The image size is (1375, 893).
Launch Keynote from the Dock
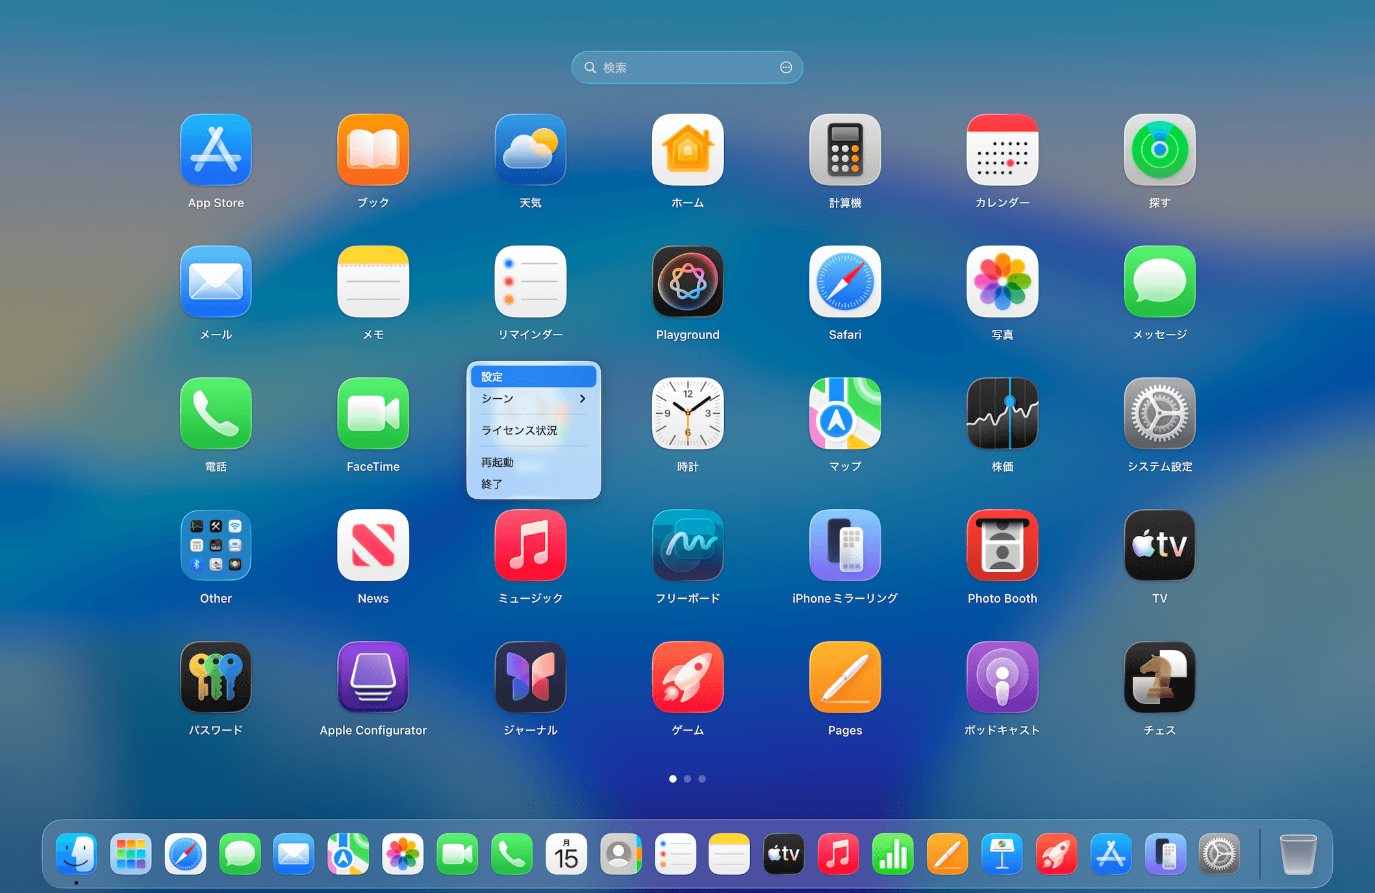point(1002,854)
